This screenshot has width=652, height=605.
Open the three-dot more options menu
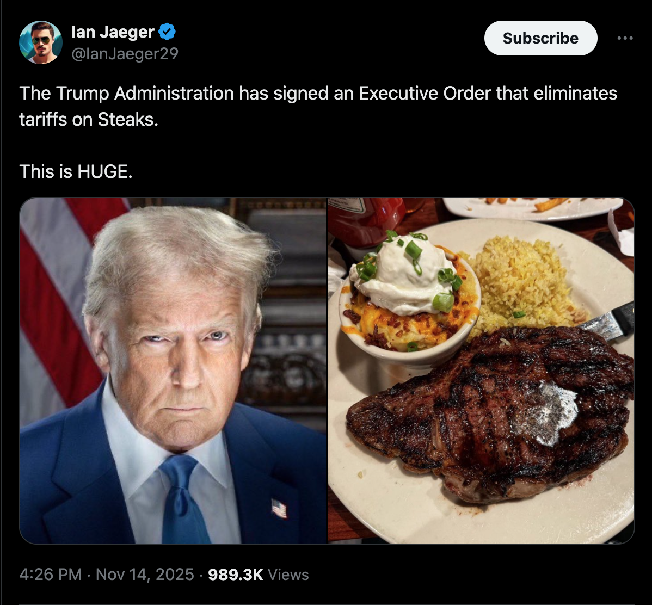[625, 38]
